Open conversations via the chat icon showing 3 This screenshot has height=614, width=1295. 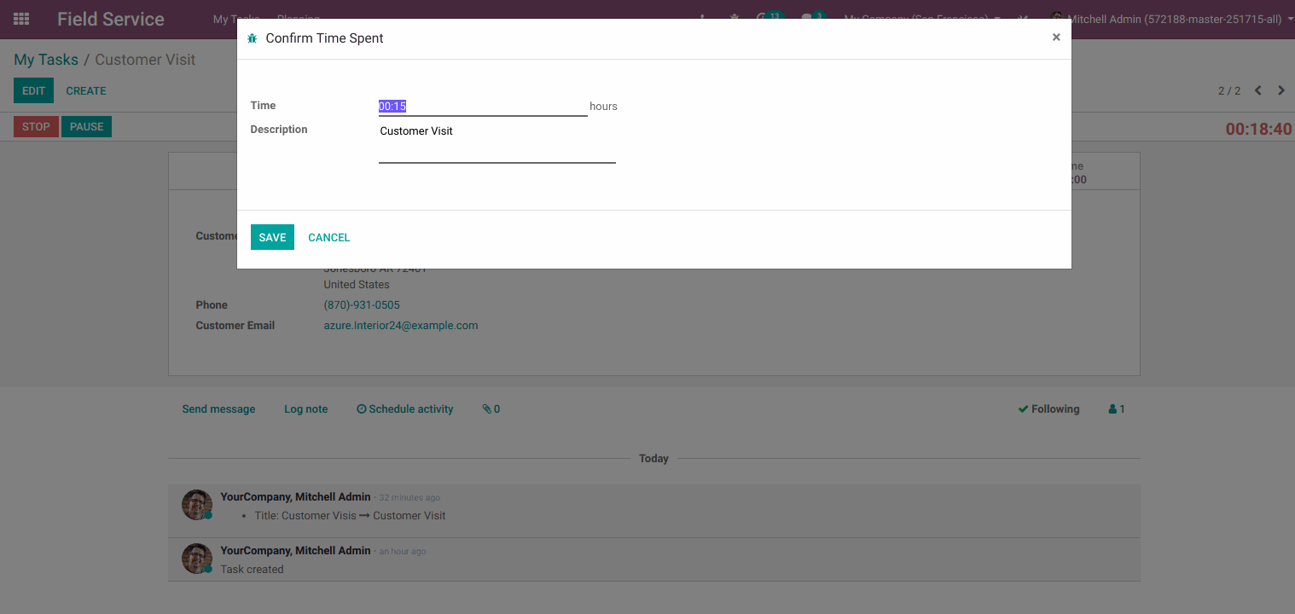809,18
